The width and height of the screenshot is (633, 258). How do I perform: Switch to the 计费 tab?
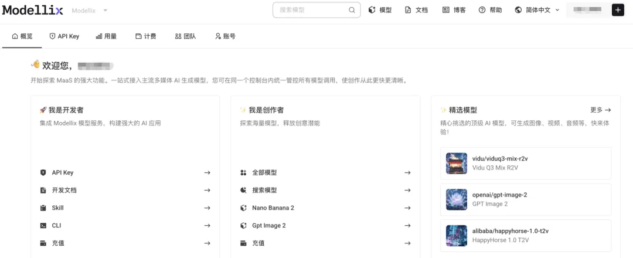point(146,36)
